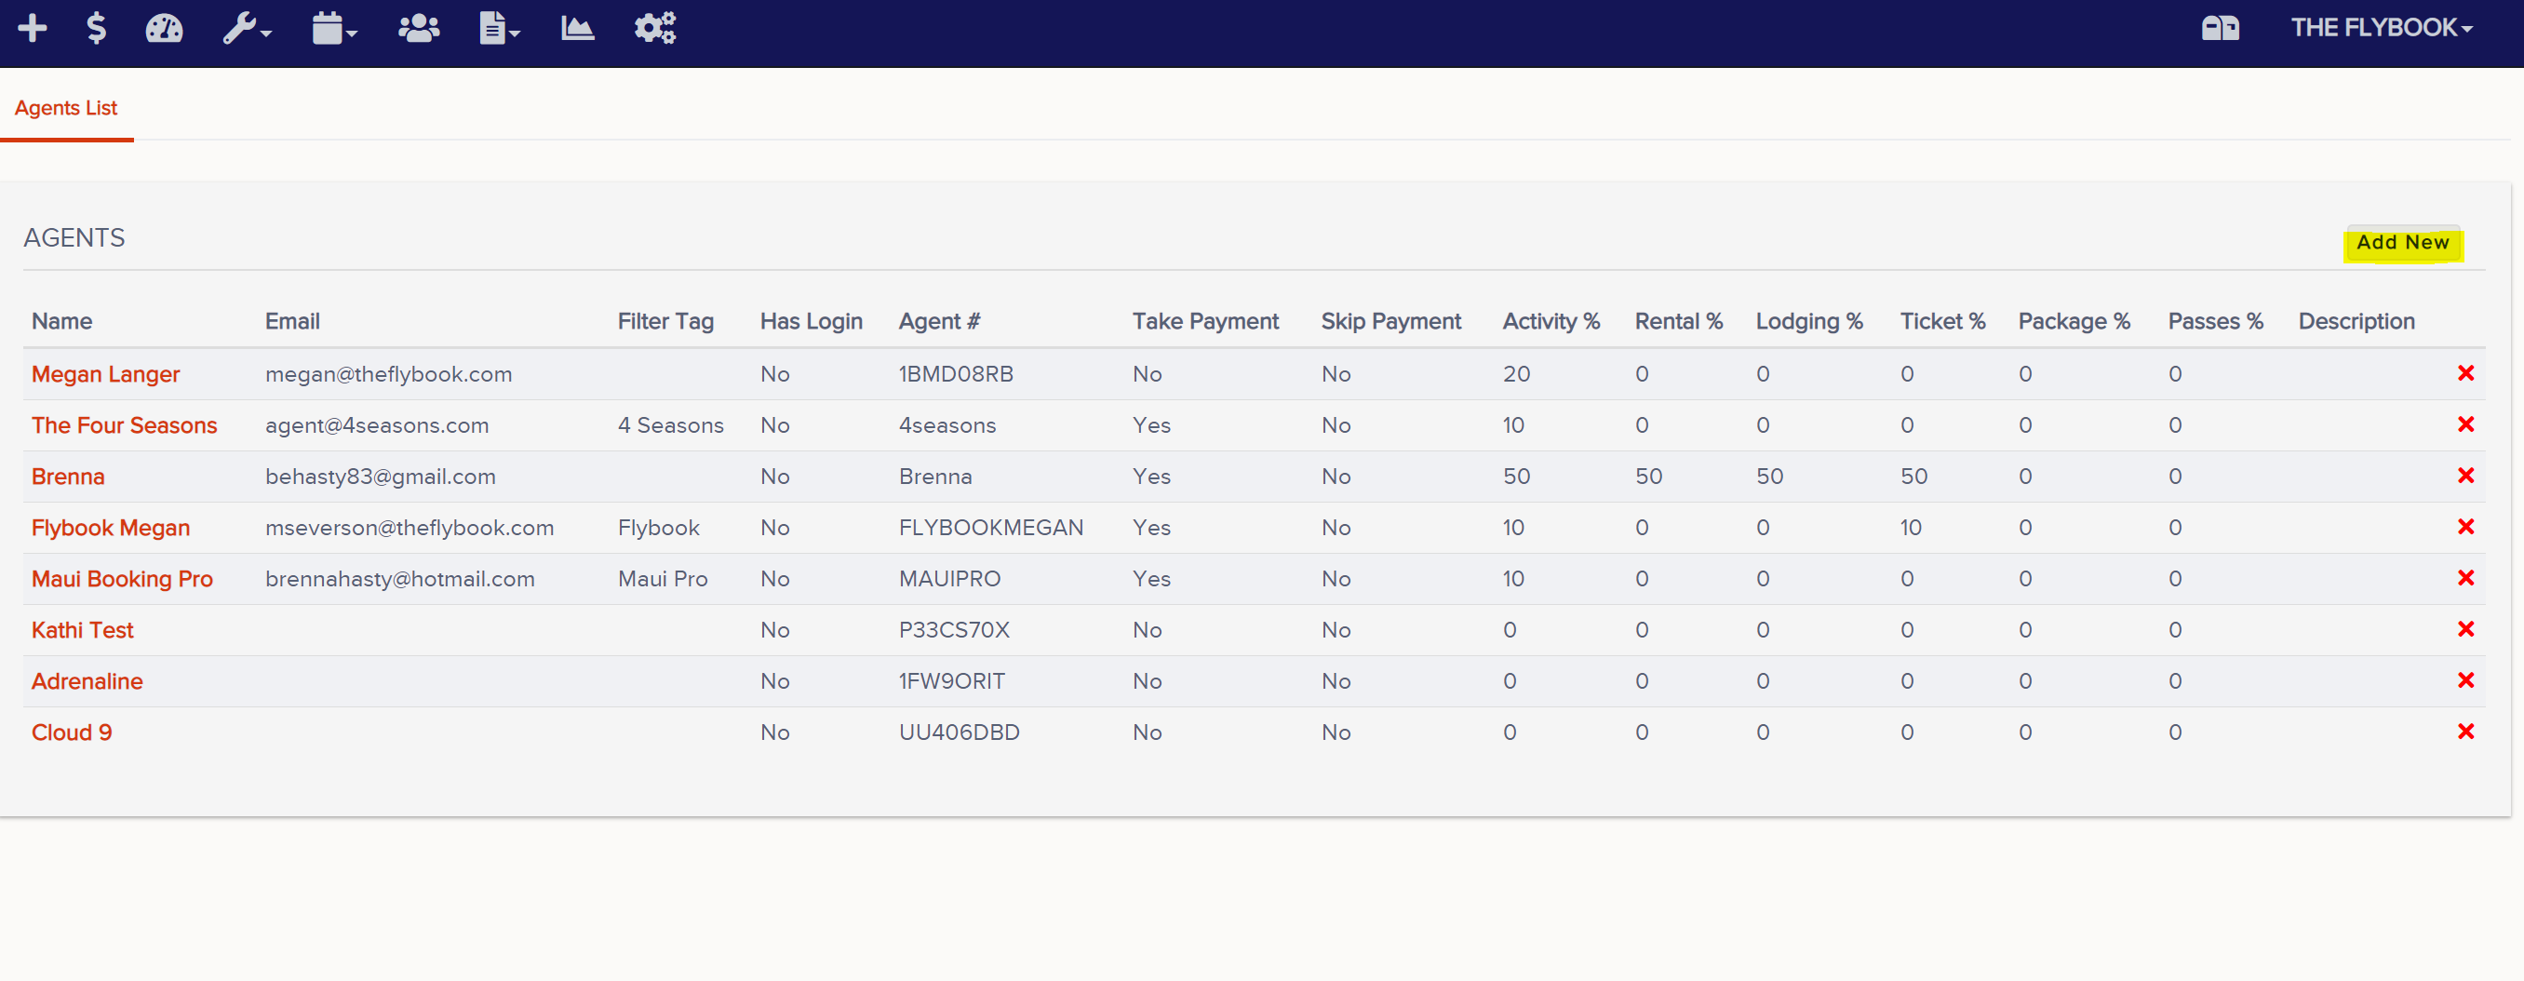Open agent Cloud 9
The image size is (2524, 981).
pyautogui.click(x=72, y=732)
